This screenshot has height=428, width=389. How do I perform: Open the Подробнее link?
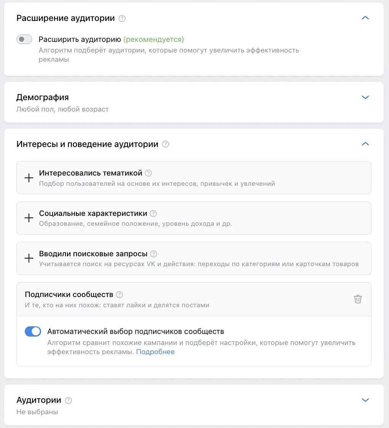[x=155, y=352]
